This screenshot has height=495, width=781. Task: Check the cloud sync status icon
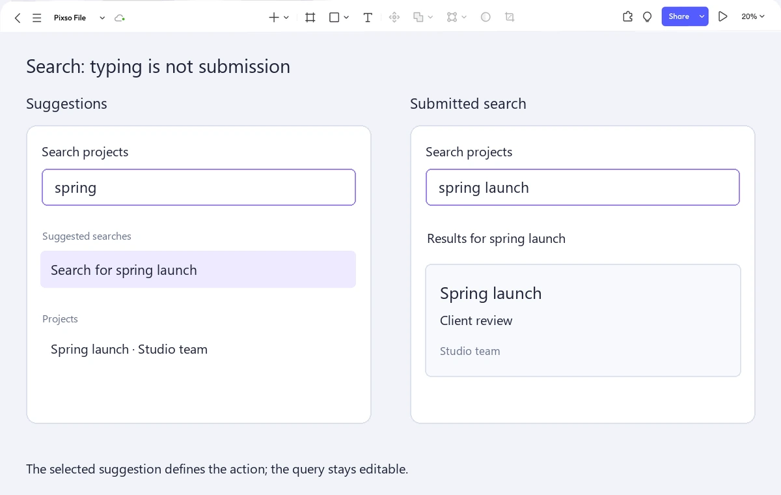pyautogui.click(x=119, y=18)
